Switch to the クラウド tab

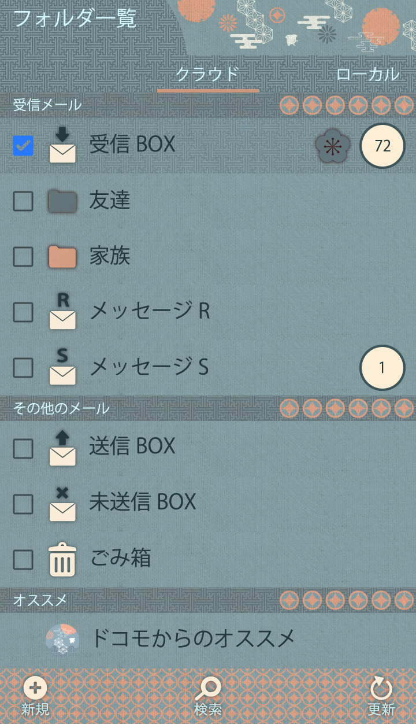[207, 75]
